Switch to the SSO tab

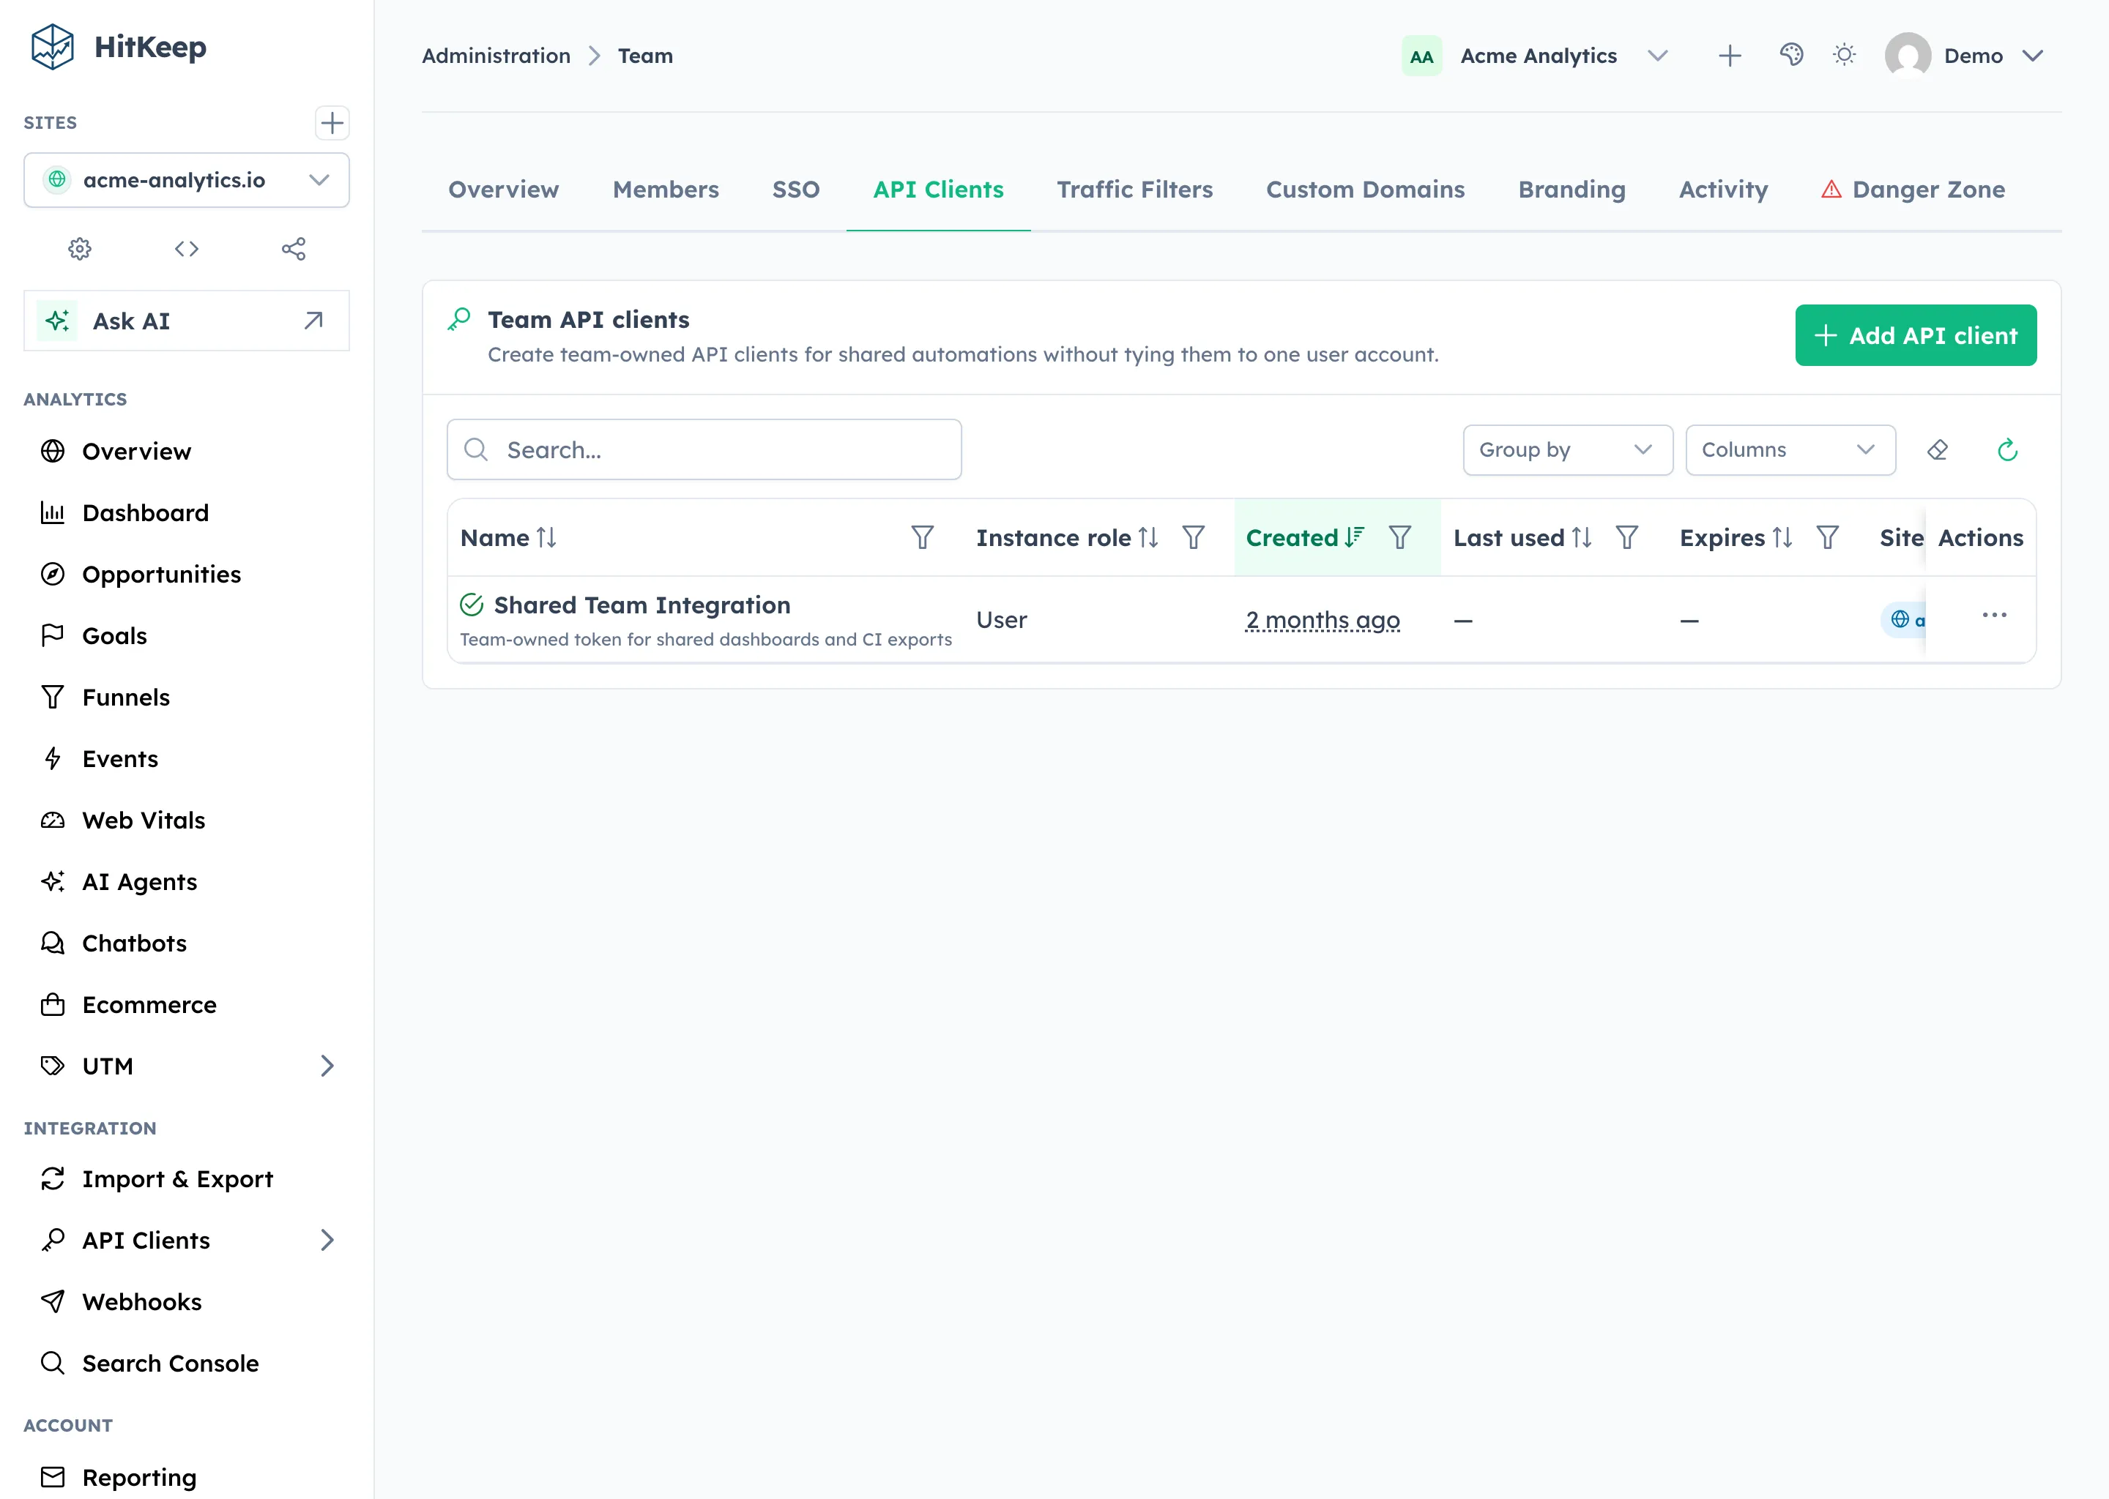(x=796, y=190)
